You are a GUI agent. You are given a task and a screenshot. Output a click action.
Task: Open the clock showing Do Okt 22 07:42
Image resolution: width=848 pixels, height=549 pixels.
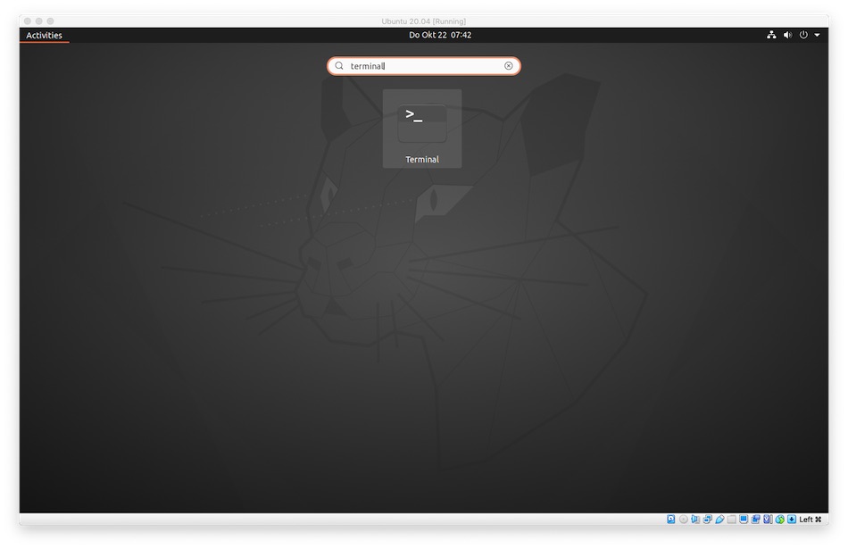tap(440, 36)
